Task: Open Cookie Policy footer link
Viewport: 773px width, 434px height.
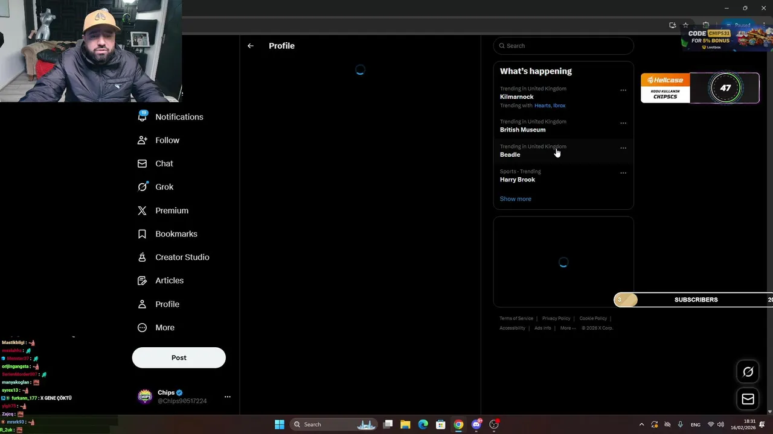Action: coord(593,318)
